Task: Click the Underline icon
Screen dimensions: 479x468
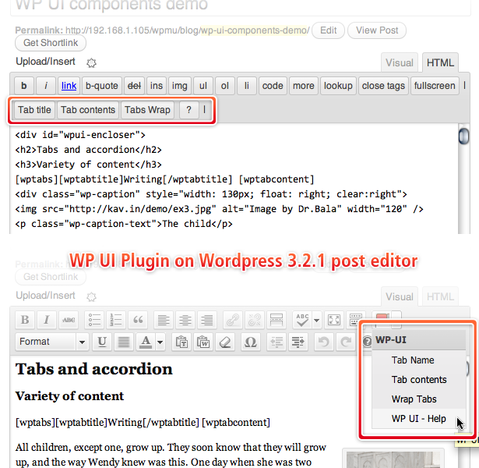Action: coord(102,342)
